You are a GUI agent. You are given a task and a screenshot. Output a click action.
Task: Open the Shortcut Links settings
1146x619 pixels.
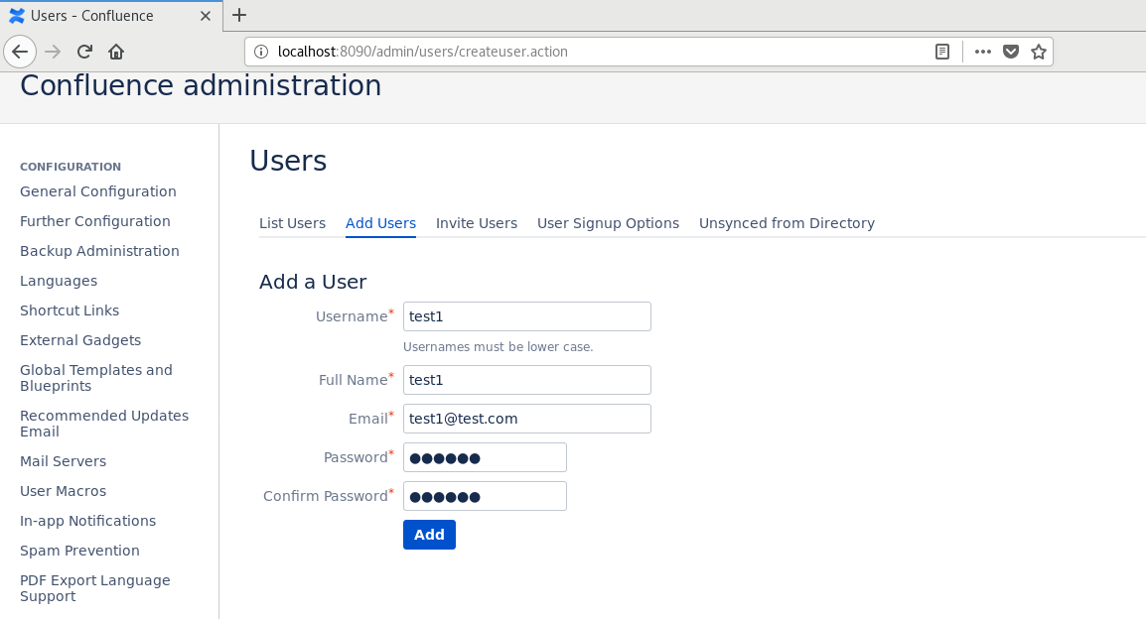coord(70,310)
